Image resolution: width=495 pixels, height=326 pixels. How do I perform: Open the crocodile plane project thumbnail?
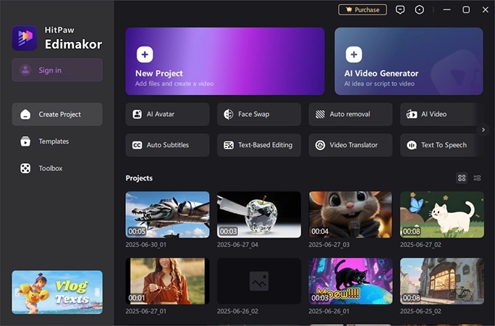(167, 214)
